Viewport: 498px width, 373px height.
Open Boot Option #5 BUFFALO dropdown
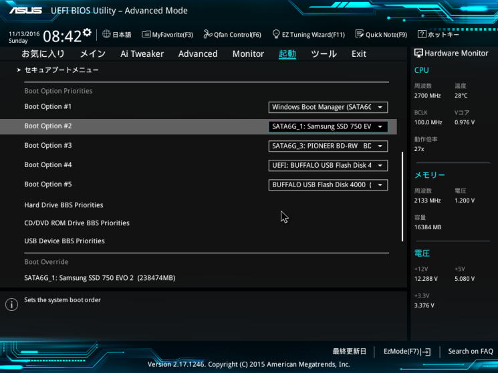point(328,184)
